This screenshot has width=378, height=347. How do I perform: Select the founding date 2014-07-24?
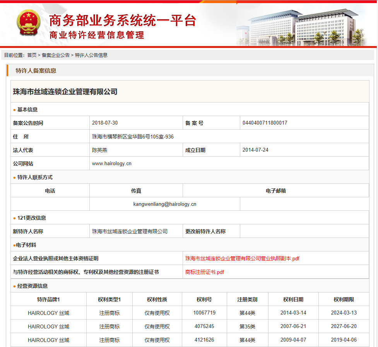coord(255,150)
